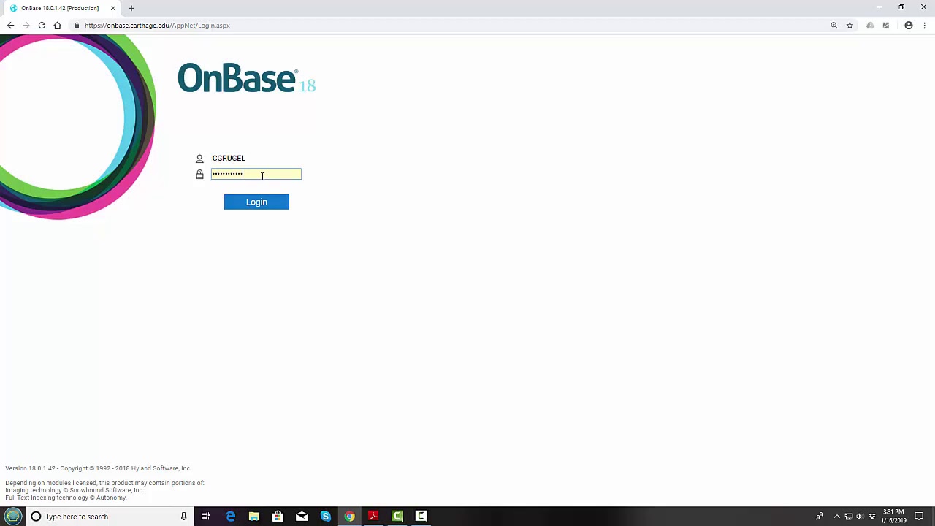
Task: Click the 'Imaging technology © Snowbound Software' text
Action: (75, 490)
